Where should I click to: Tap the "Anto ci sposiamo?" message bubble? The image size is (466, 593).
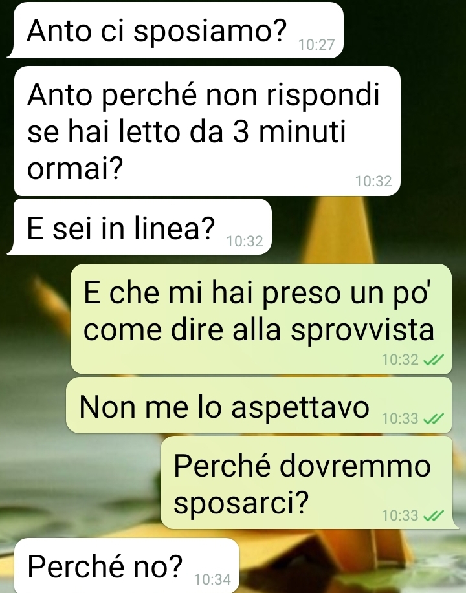[175, 30]
